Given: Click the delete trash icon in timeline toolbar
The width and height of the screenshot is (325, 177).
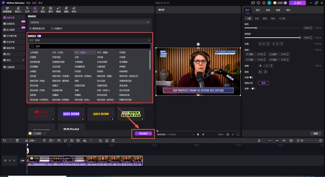Looking at the screenshot, I should [17, 140].
